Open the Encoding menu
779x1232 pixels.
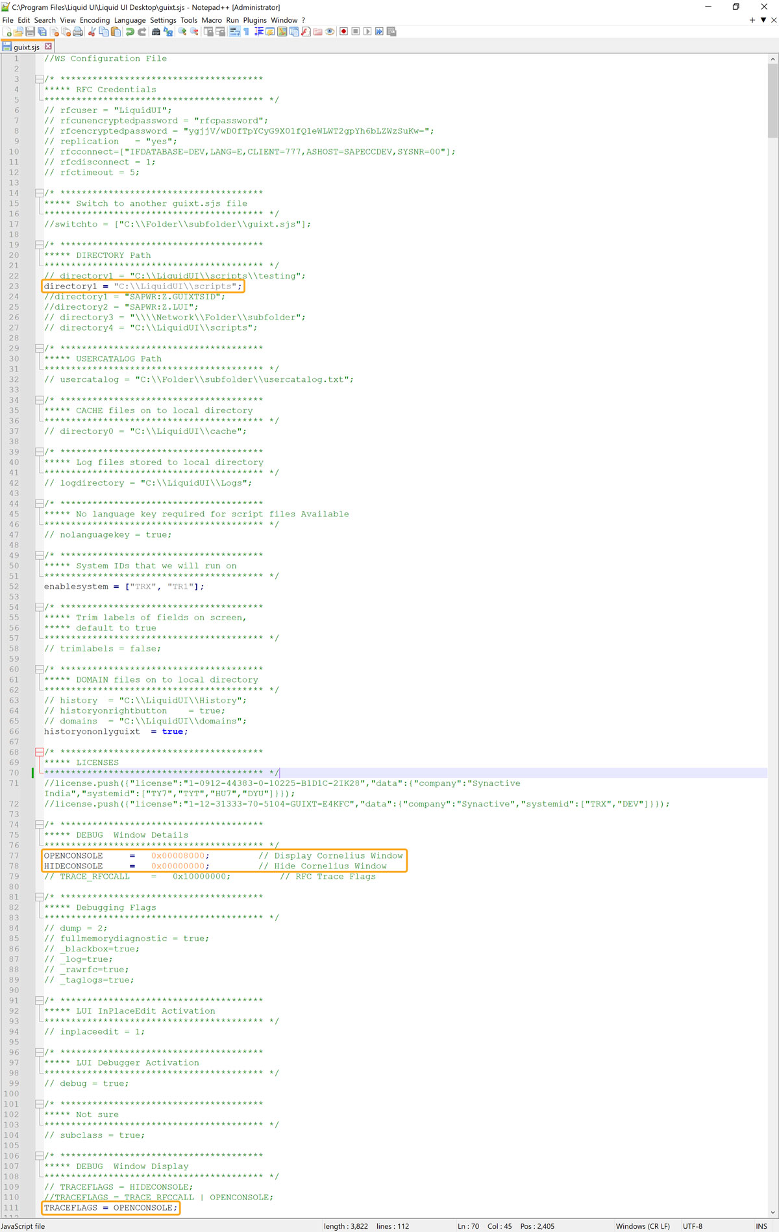point(95,20)
